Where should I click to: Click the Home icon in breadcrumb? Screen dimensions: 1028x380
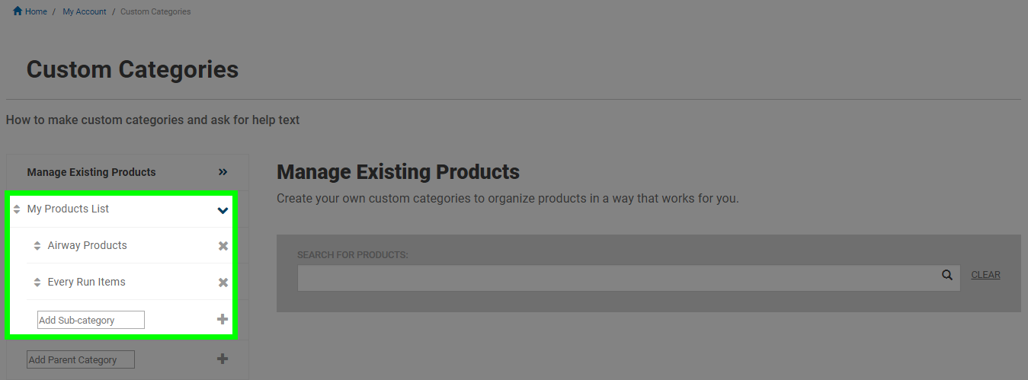(x=18, y=11)
